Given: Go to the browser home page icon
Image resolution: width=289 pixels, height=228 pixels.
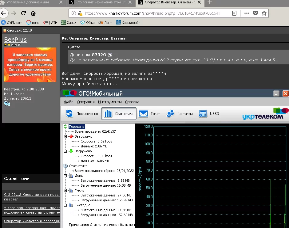Looking at the screenshot, I should click(x=33, y=13).
